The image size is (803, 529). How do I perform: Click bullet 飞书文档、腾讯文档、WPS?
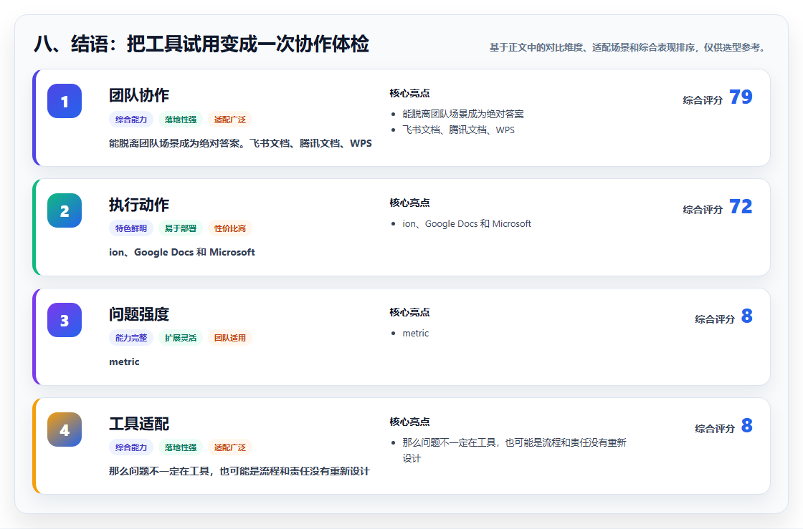(458, 130)
